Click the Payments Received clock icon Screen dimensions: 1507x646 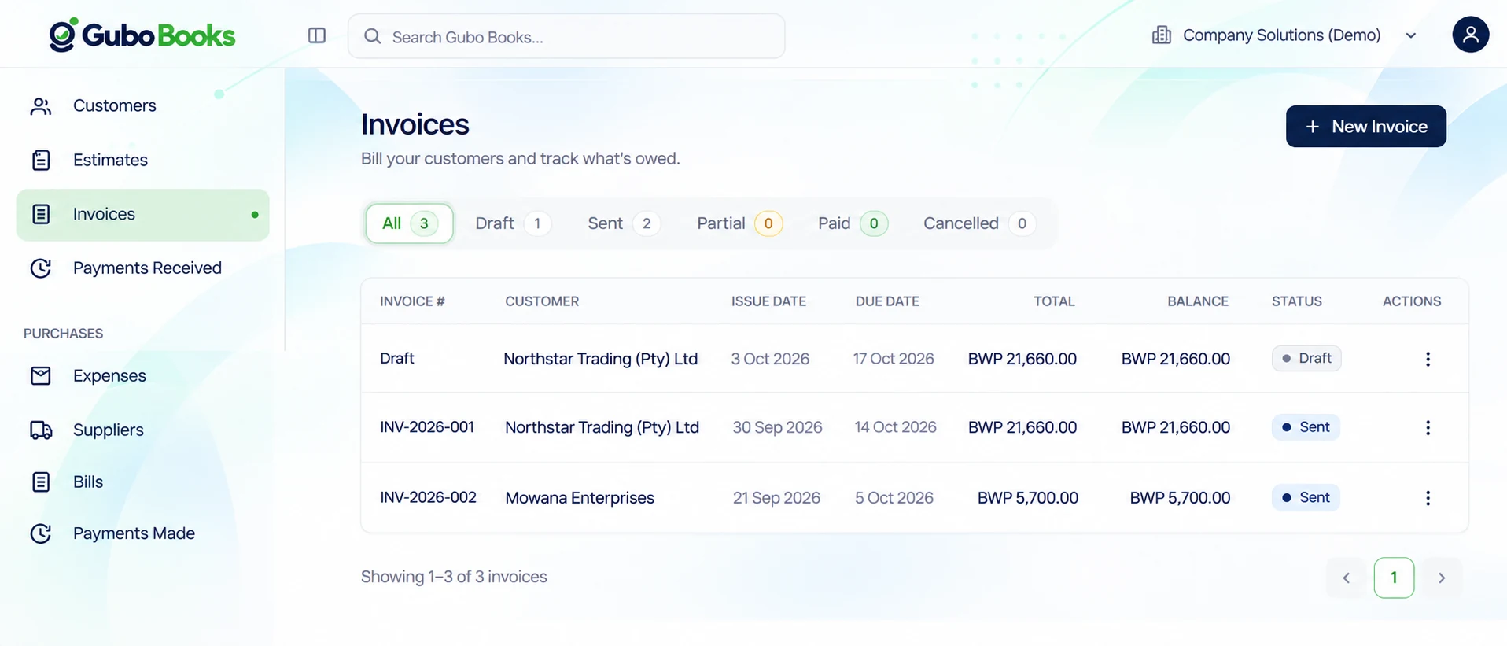pos(41,268)
